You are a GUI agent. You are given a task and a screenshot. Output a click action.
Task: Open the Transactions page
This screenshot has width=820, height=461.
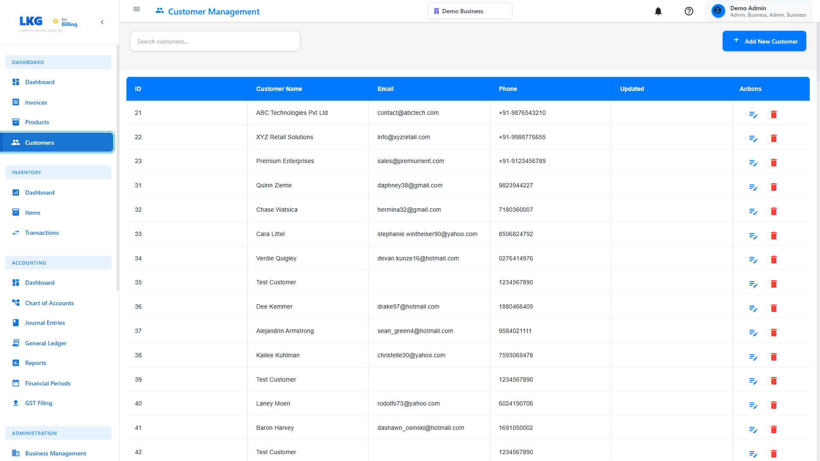pyautogui.click(x=41, y=233)
